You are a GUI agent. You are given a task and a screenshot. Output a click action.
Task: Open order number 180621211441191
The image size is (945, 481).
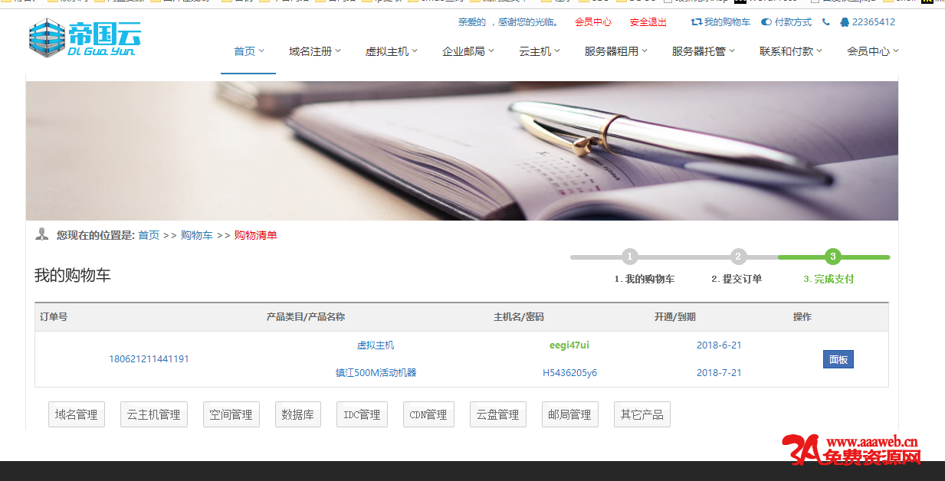click(x=149, y=359)
